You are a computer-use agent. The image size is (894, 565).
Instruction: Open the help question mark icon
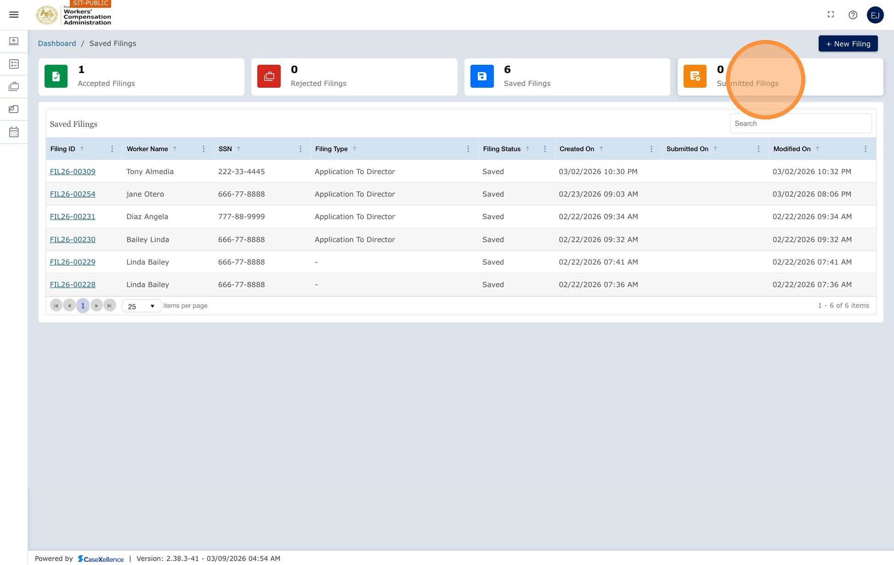[853, 15]
